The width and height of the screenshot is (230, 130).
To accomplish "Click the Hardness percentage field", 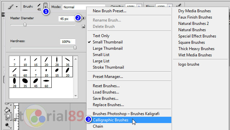I will (68, 41).
